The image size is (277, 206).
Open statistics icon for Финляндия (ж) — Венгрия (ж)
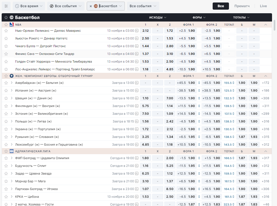coord(137,106)
